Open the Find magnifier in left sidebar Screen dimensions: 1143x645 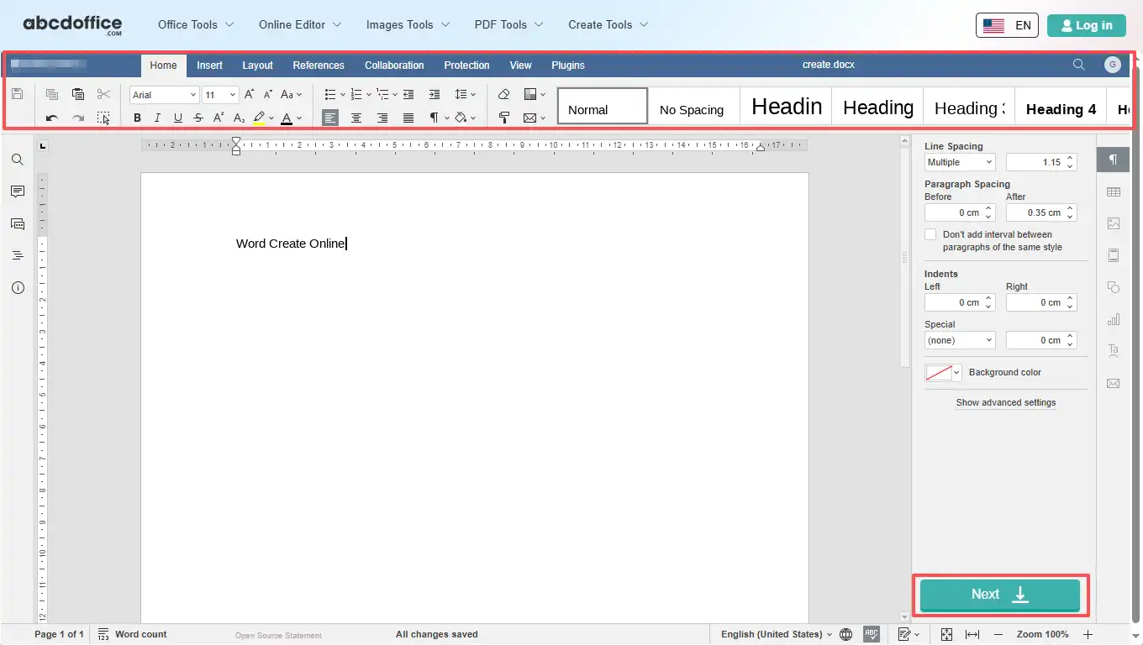(x=17, y=160)
